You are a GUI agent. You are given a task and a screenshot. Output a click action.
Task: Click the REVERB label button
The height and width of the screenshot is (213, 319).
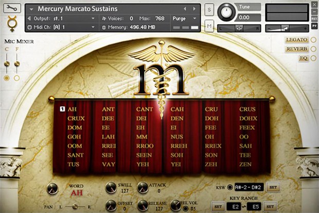pos(297,49)
